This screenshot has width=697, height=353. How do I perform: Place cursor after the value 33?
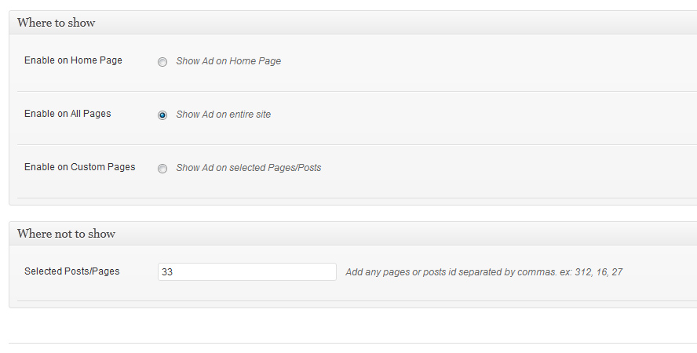[x=173, y=272]
